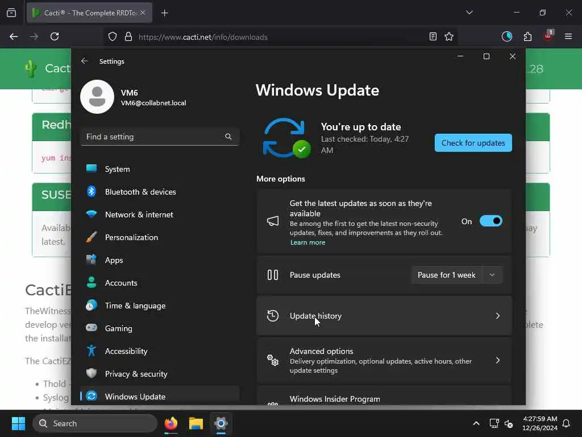The image size is (582, 437).
Task: Click the Windows Update sidebar icon
Action: click(92, 396)
